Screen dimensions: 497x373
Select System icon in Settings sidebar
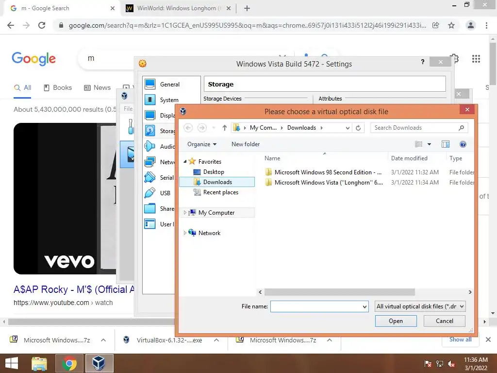pyautogui.click(x=150, y=100)
